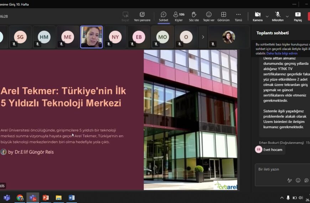Select participant NY avatar tile
This screenshot has width=310, height=203.
point(115,37)
